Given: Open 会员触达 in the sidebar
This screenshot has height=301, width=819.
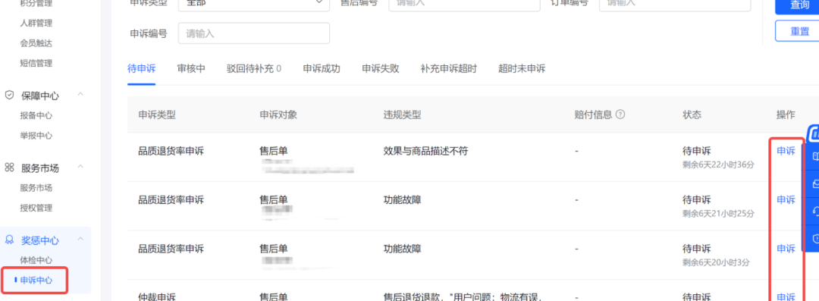Looking at the screenshot, I should tap(36, 43).
